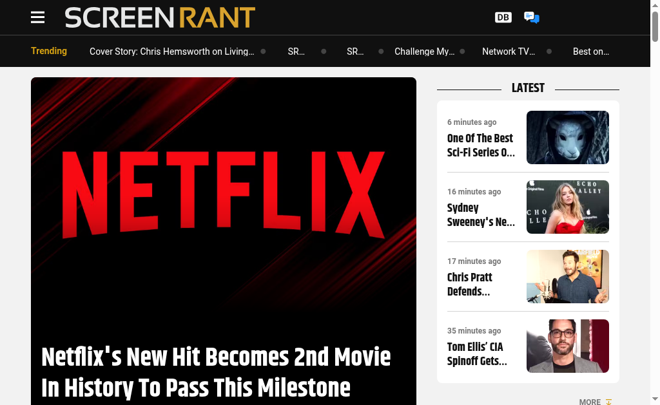Click the Sydney Sweeney red dress thumbnail
This screenshot has height=405, width=660.
pos(568,207)
